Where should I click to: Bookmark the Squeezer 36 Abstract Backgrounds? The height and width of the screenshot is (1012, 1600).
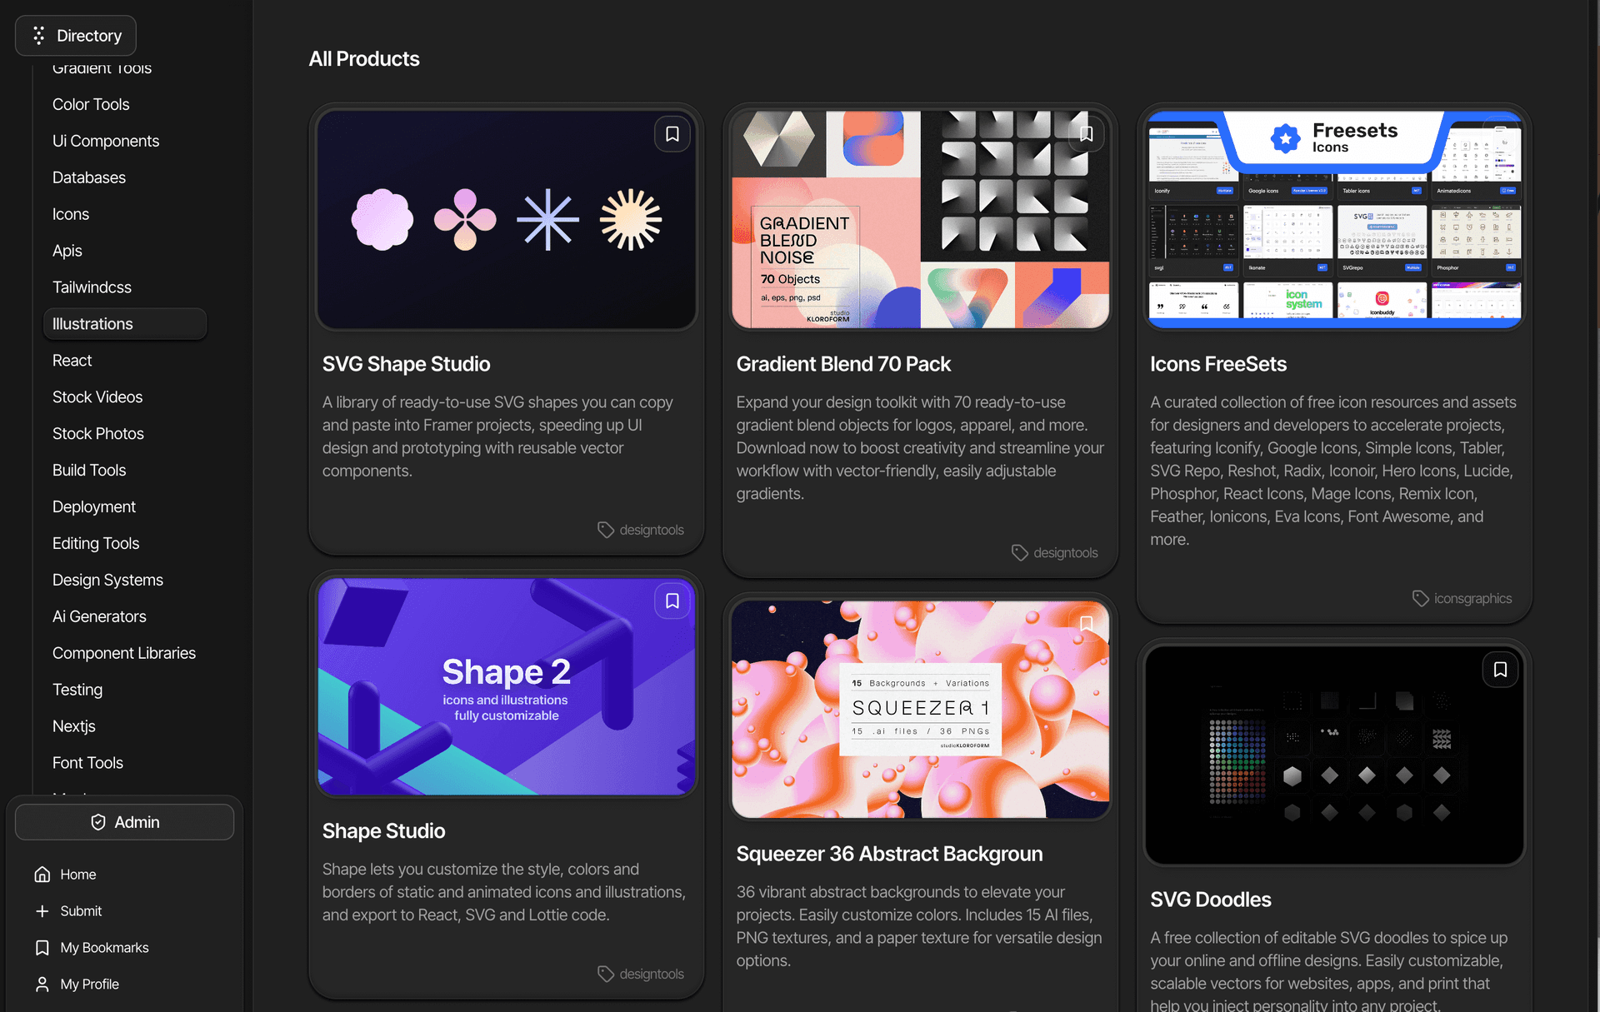tap(1086, 624)
